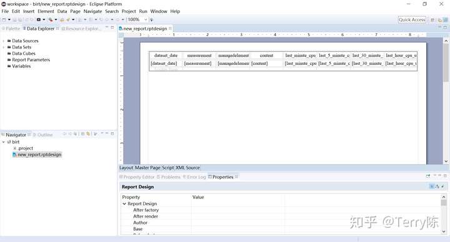Open the zoom percentage 100% dropdown
This screenshot has width=450, height=242.
point(146,19)
